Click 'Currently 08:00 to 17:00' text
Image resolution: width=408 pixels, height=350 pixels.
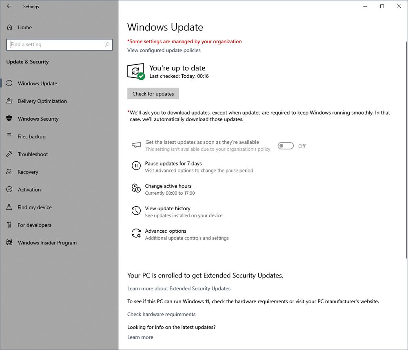(170, 193)
